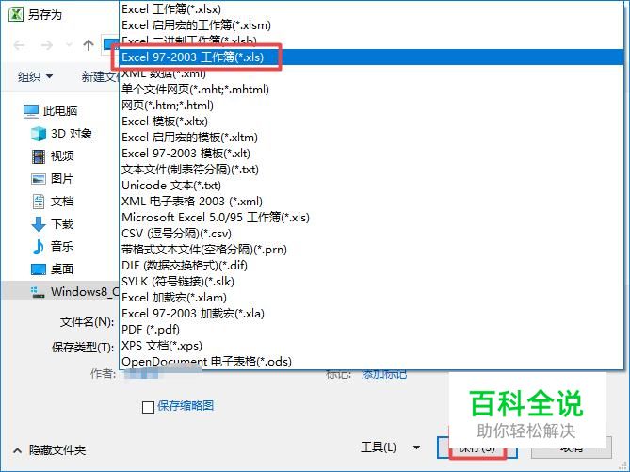Select CSV (逗号分隔)(*.csv) format
The image size is (630, 472).
[x=372, y=234]
